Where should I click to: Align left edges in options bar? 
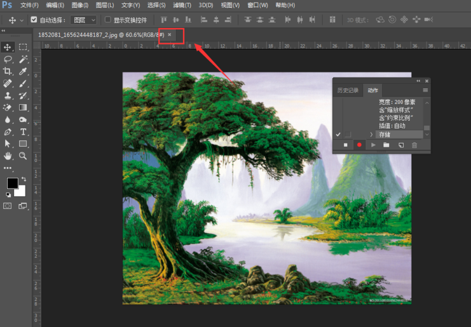click(204, 20)
